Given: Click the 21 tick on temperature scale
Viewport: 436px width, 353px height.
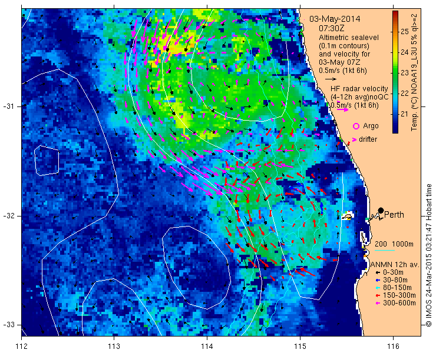Looking at the screenshot, I should coord(405,114).
